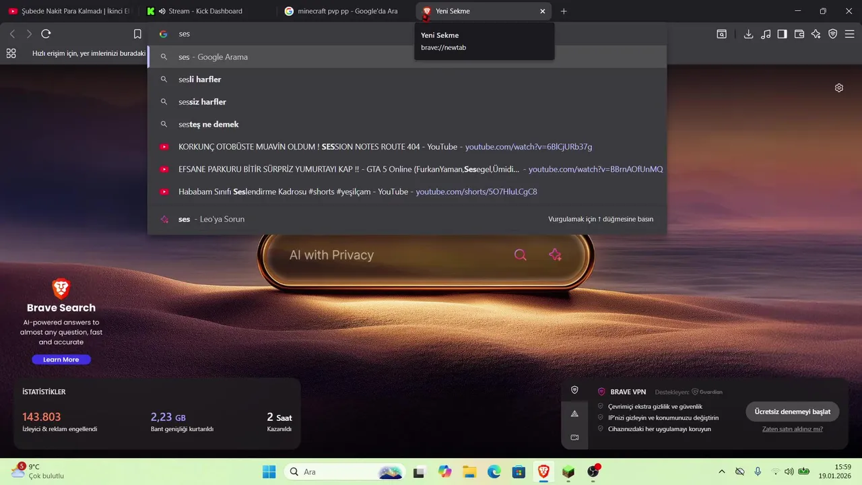Viewport: 862px width, 485px height.
Task: Open the music note playlist icon
Action: [x=765, y=34]
